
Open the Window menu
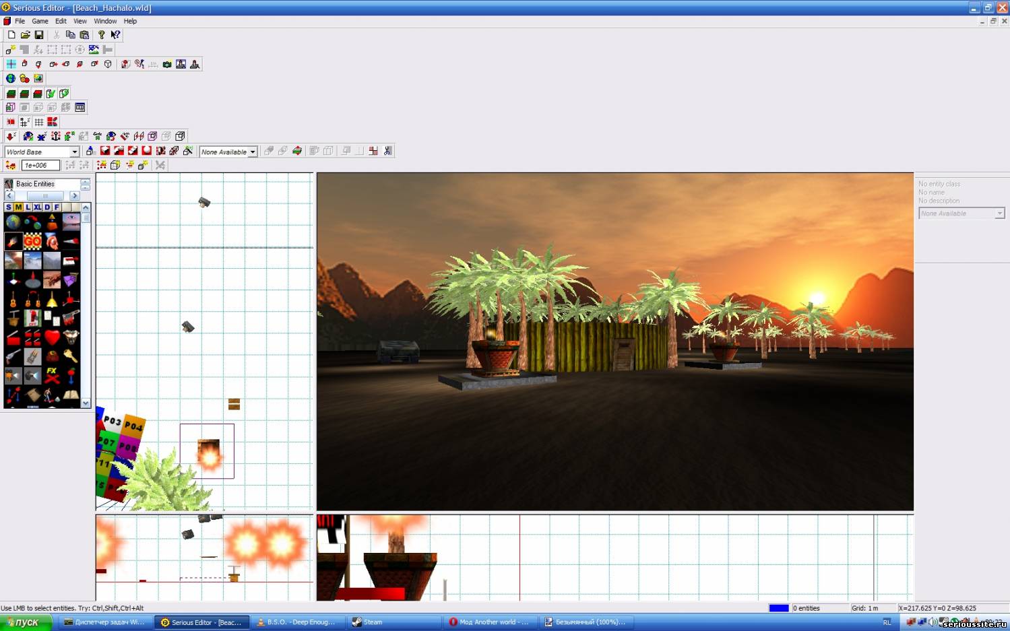coord(105,21)
